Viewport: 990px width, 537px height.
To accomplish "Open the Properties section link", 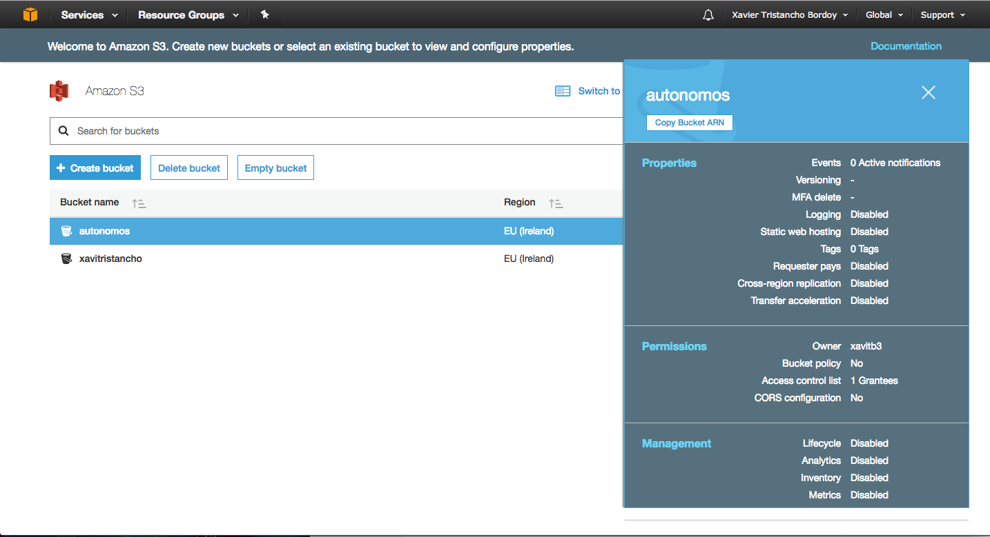I will (x=669, y=163).
